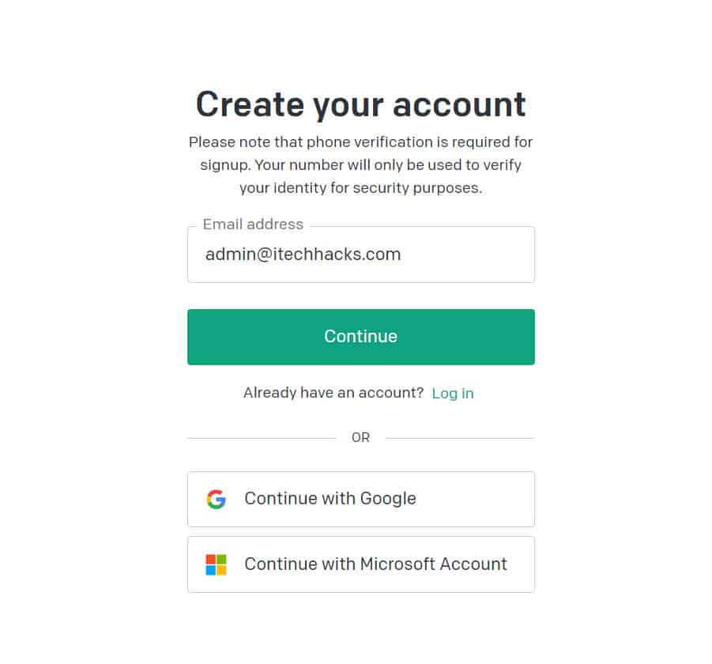712x664 pixels.
Task: Click the yellow square of Microsoft logo
Action: click(221, 570)
